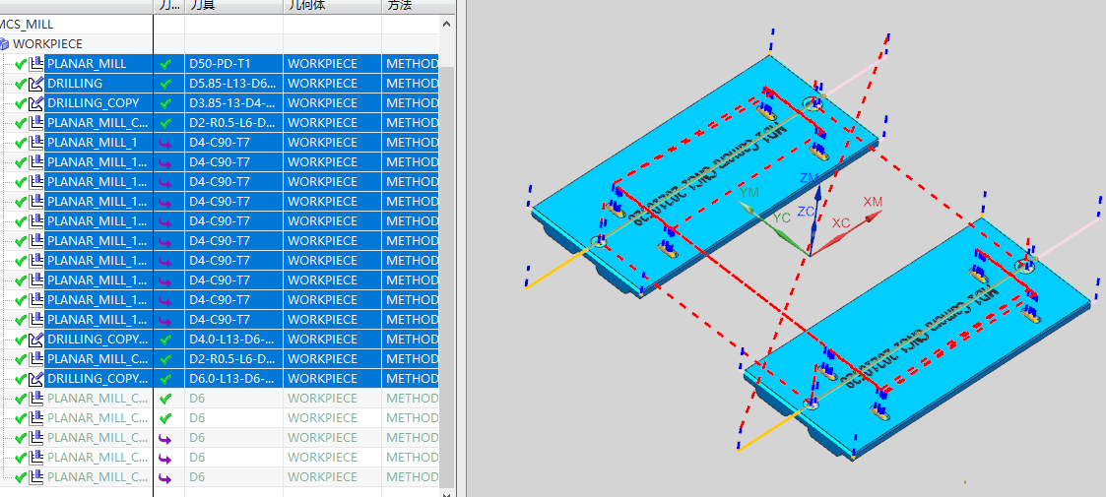Image resolution: width=1106 pixels, height=497 pixels.
Task: Click the D4.0-L13-D6-... tool cell
Action: [234, 340]
